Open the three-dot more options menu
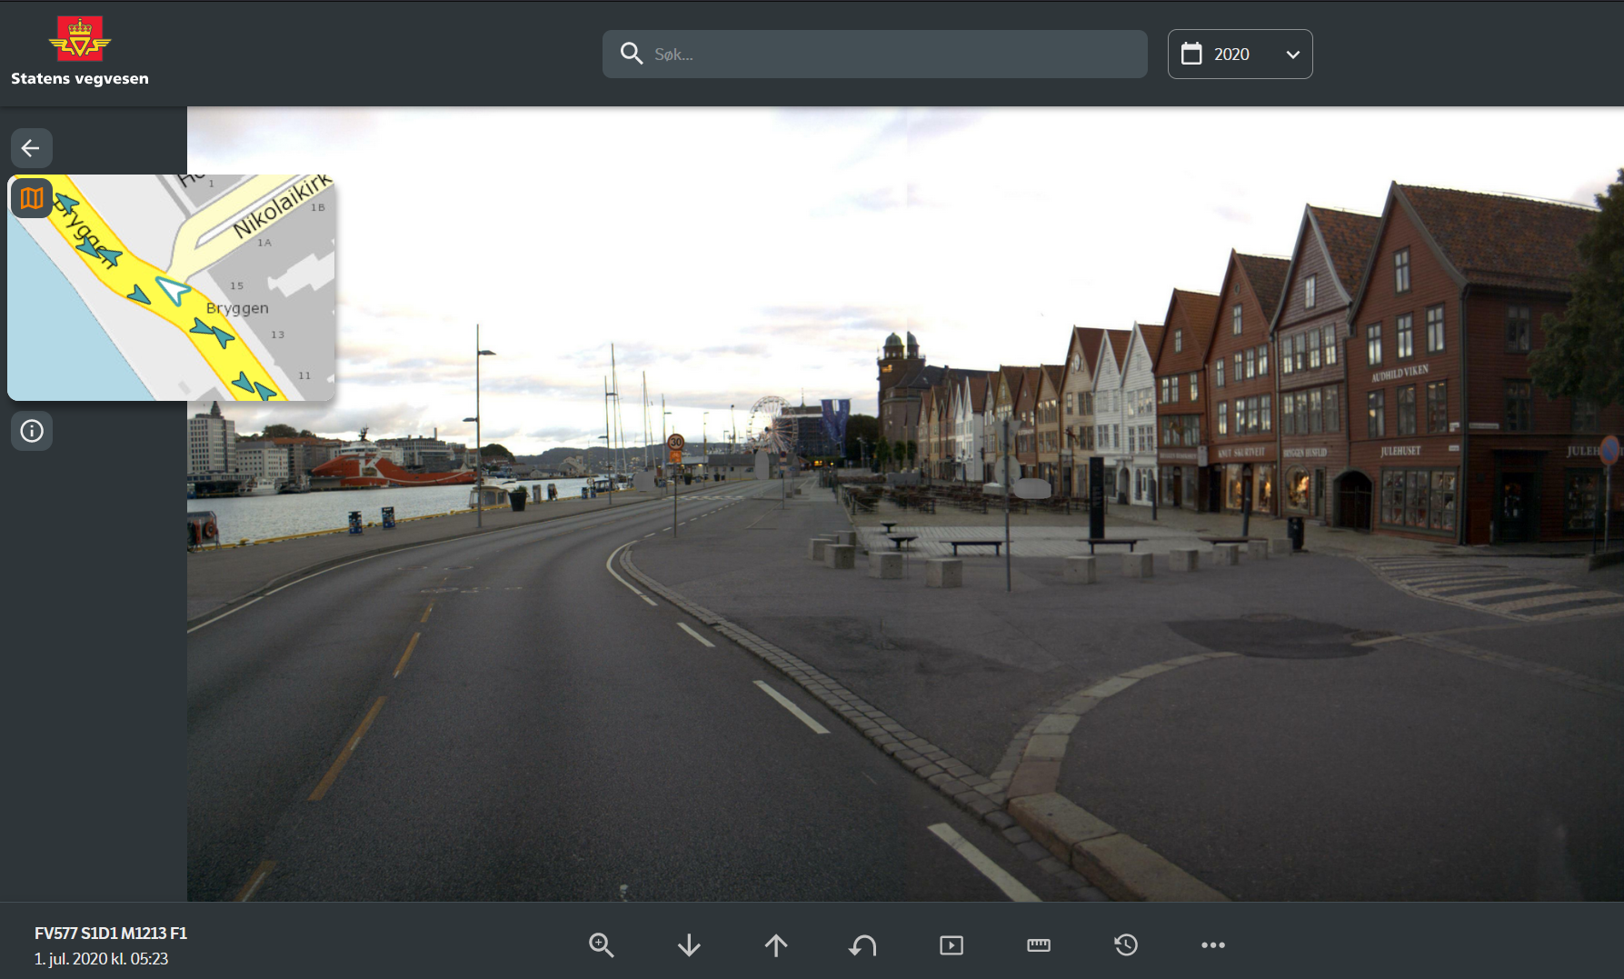 tap(1212, 945)
